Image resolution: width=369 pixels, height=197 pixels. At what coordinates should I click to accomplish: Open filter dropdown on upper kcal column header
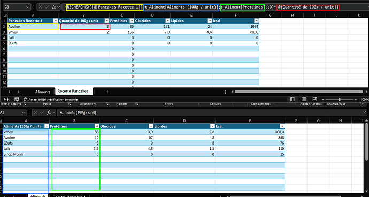256,21
